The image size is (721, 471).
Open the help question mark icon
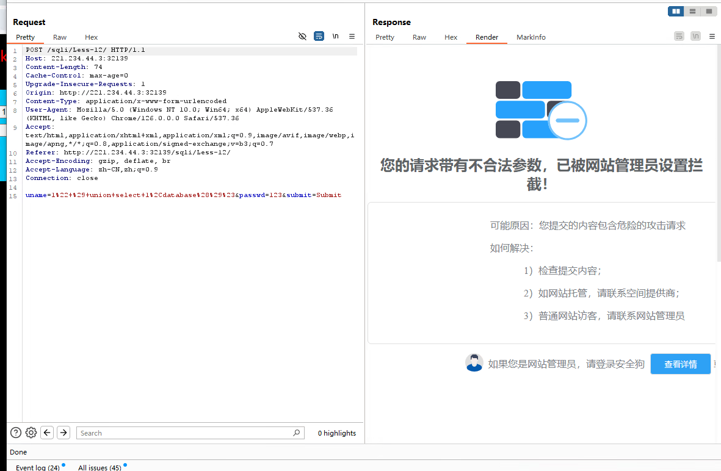tap(16, 433)
